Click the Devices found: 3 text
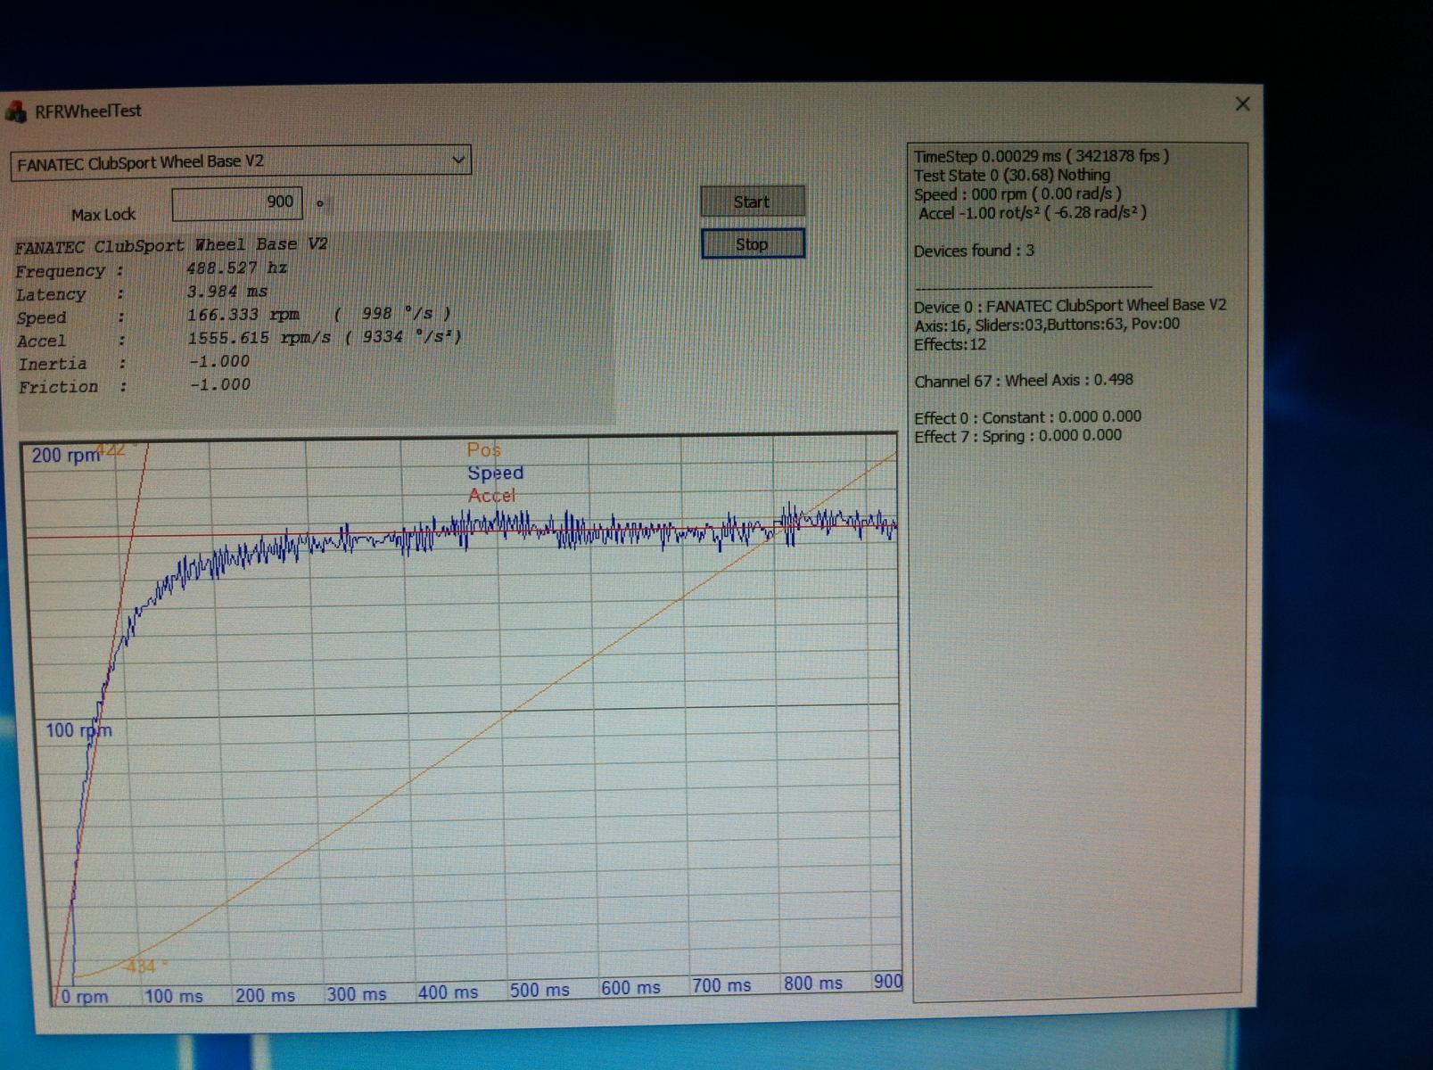1433x1070 pixels. [x=974, y=251]
